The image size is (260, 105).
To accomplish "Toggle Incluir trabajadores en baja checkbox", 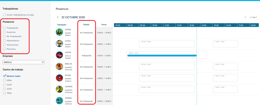I will 4,15.
